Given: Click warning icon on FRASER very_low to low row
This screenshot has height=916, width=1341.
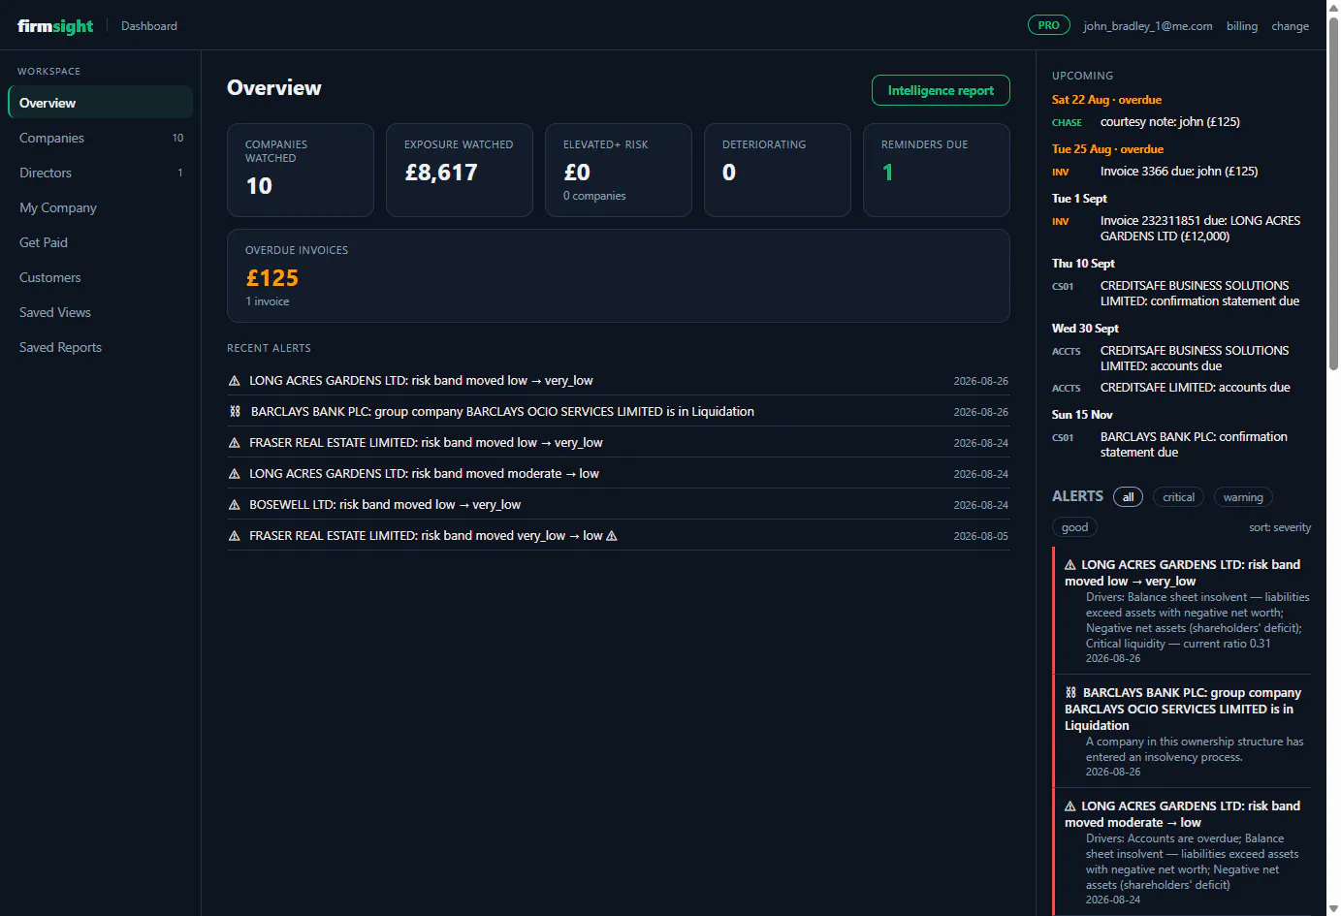Looking at the screenshot, I should [234, 536].
